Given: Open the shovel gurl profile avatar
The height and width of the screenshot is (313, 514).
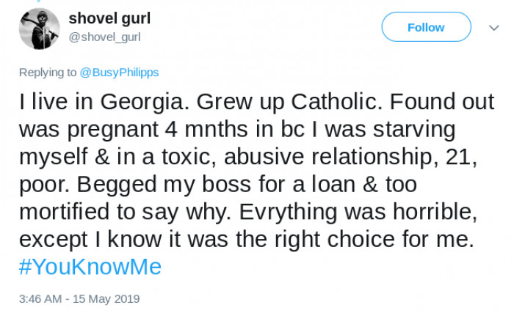Looking at the screenshot, I should 39,29.
